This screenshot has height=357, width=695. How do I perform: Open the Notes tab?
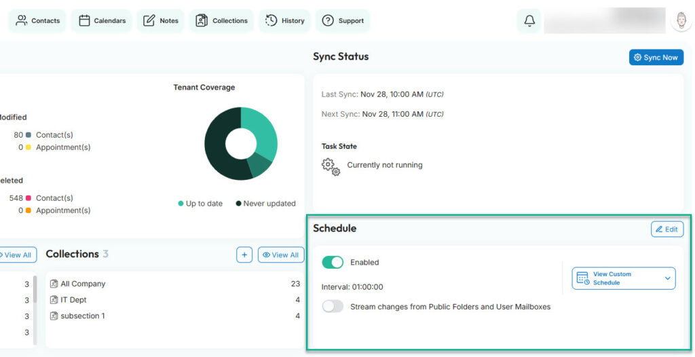pyautogui.click(x=160, y=21)
